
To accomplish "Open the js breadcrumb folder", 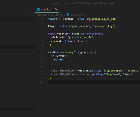I will [x=51, y=15].
